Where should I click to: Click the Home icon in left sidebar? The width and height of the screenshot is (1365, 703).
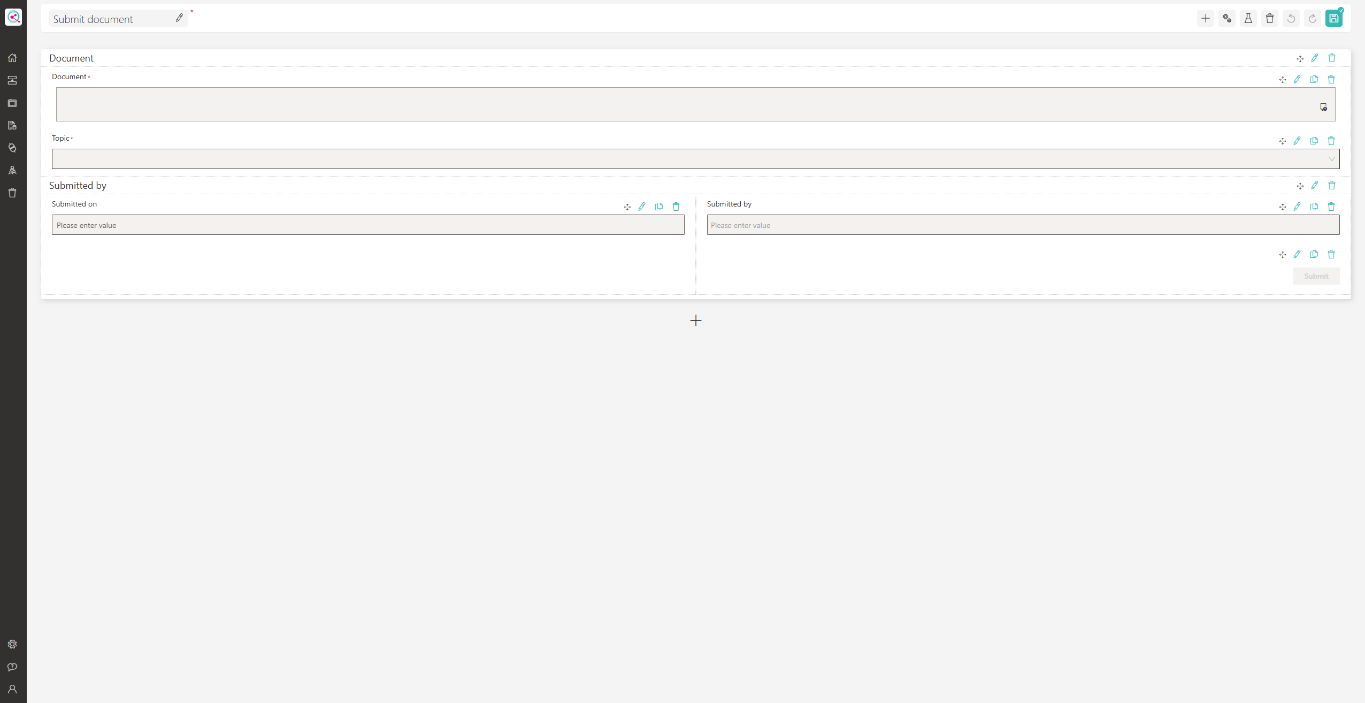click(x=12, y=58)
